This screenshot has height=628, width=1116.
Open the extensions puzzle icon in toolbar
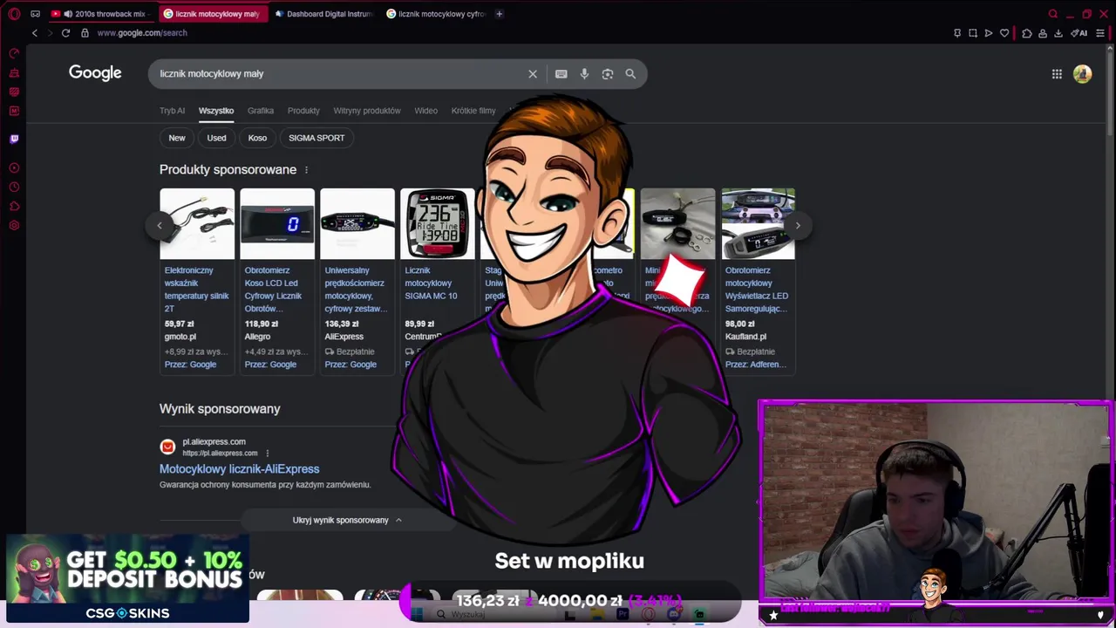(1026, 33)
